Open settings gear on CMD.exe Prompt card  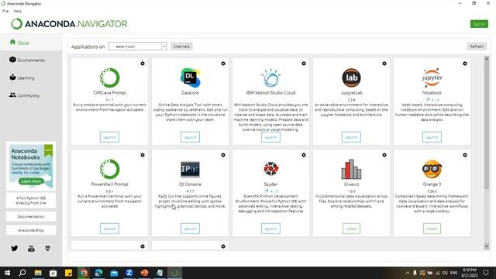tap(143, 64)
